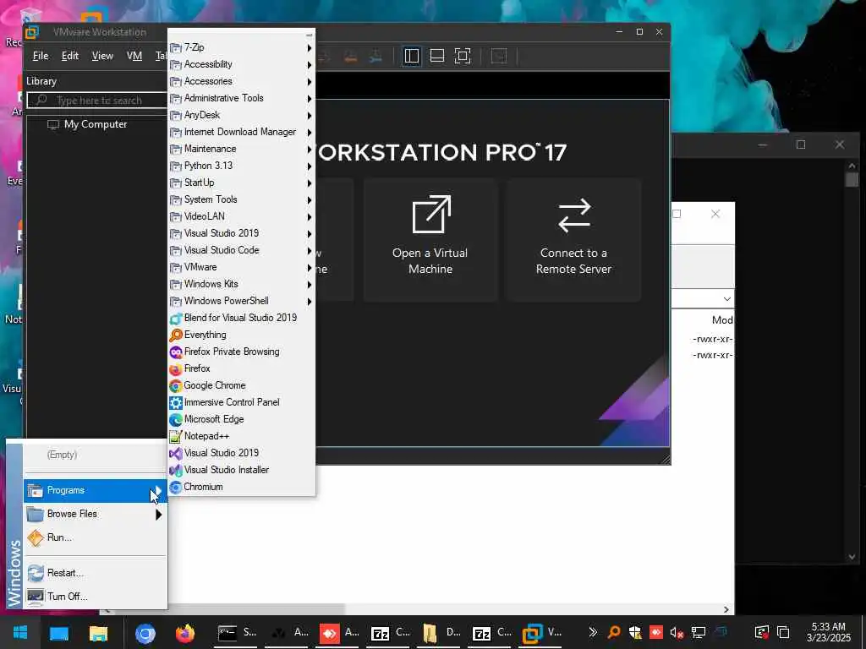
Task: Open the dropdown chevron in the background window
Action: (726, 299)
